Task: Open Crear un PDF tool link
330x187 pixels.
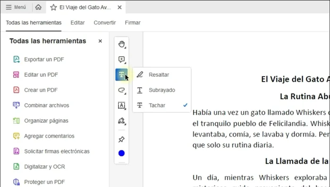Action: pyautogui.click(x=41, y=90)
